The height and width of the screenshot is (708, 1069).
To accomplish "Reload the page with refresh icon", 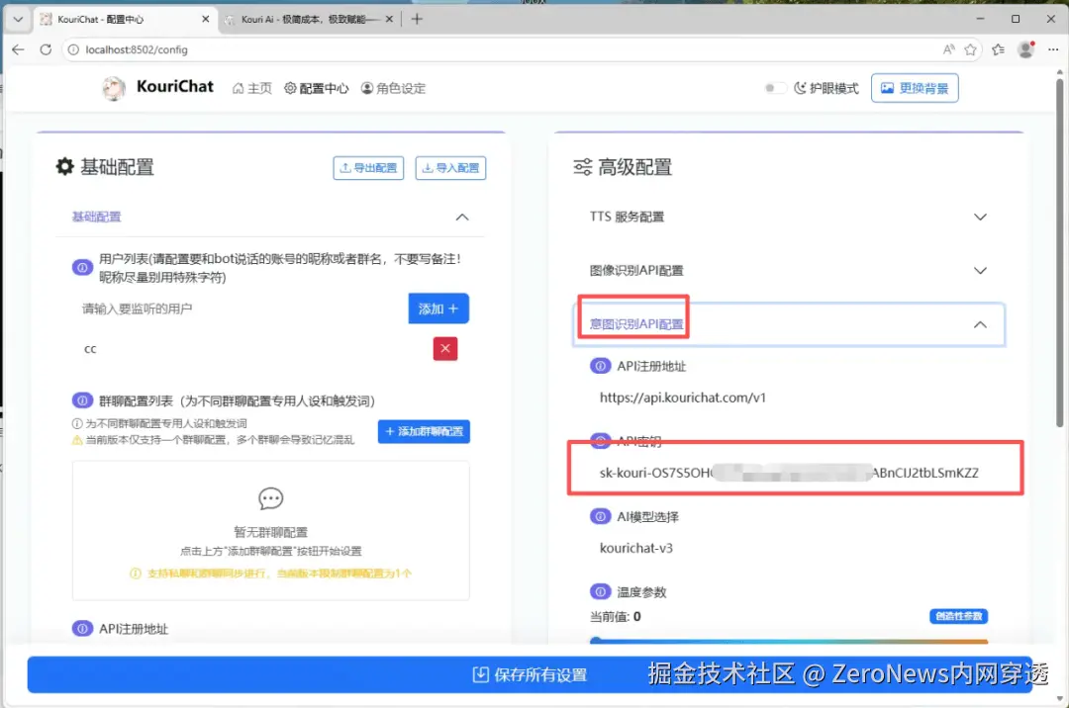I will coord(46,49).
